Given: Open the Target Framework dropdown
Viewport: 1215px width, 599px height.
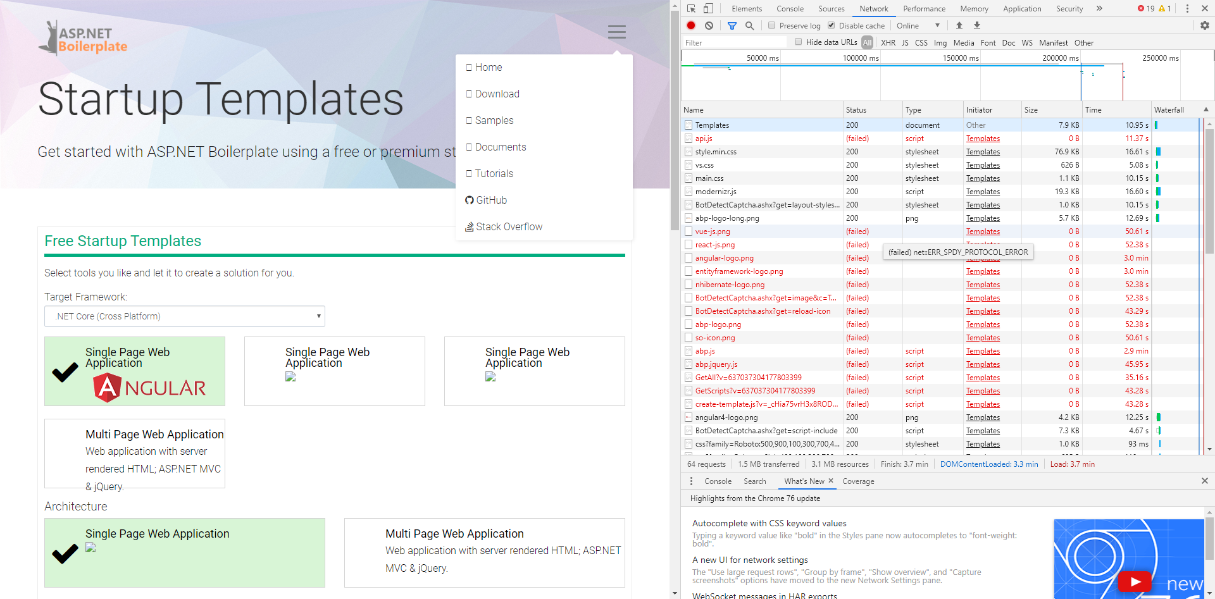Looking at the screenshot, I should [x=184, y=316].
